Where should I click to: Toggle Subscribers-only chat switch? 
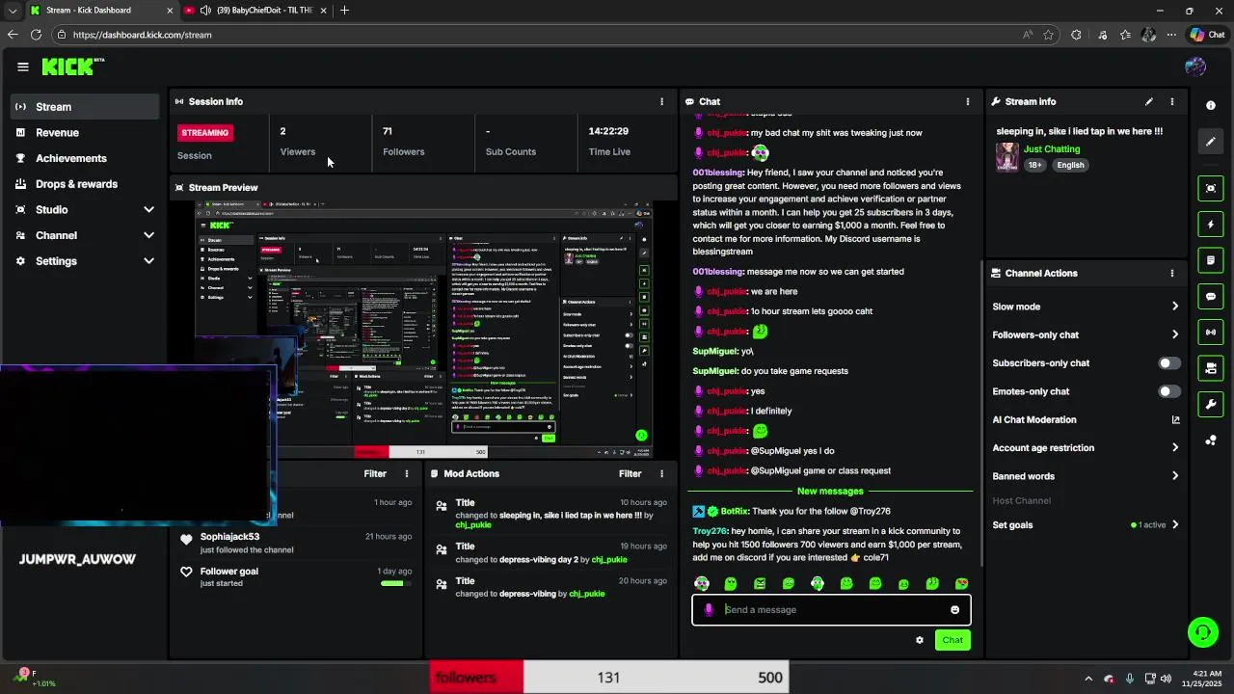pyautogui.click(x=1168, y=363)
